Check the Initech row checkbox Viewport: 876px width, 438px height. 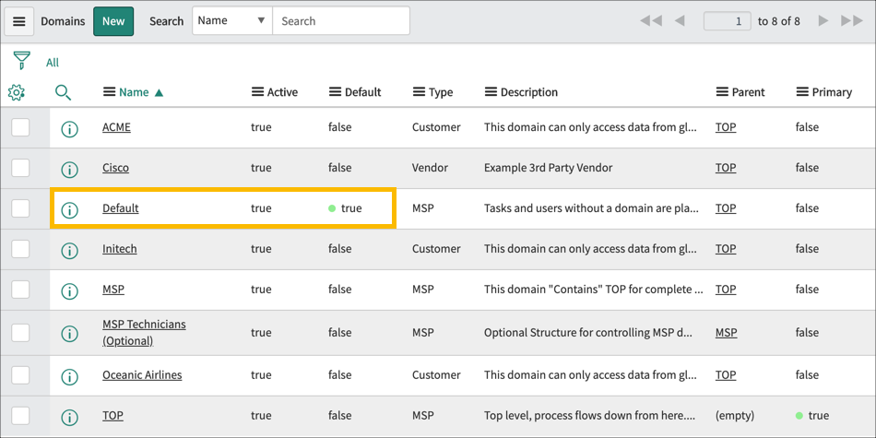click(20, 249)
